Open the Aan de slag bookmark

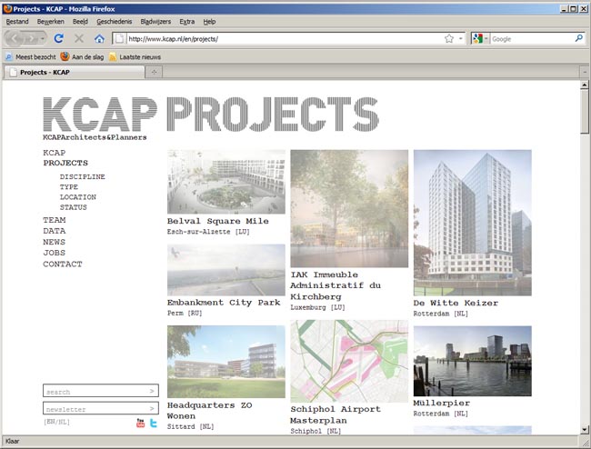tap(82, 57)
